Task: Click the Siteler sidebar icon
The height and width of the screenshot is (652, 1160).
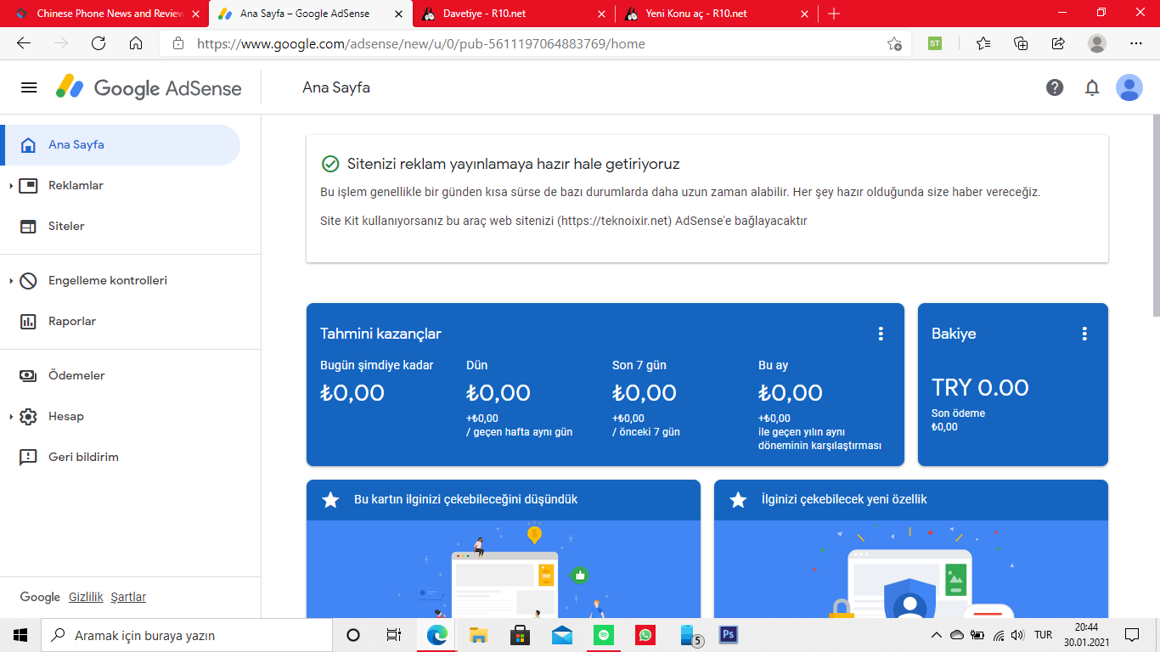Action: [x=28, y=226]
